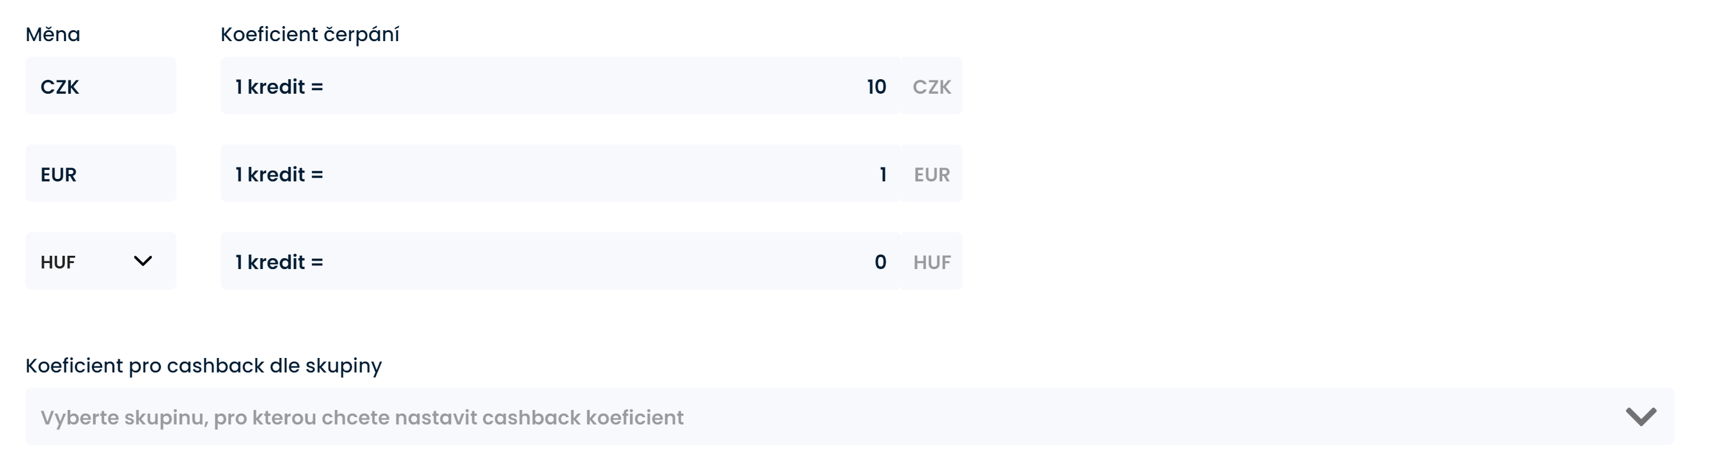Click the grey EUR unit suffix
Viewport: 1721px width, 468px height.
click(x=931, y=174)
